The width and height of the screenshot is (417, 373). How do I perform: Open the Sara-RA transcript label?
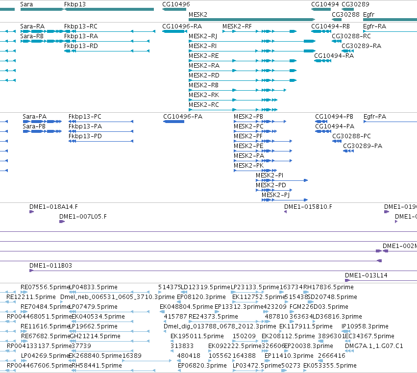click(x=32, y=26)
